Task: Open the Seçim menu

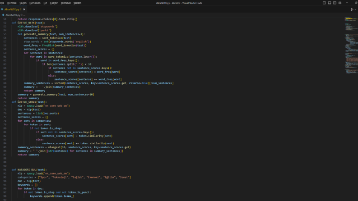Action: coord(23,3)
